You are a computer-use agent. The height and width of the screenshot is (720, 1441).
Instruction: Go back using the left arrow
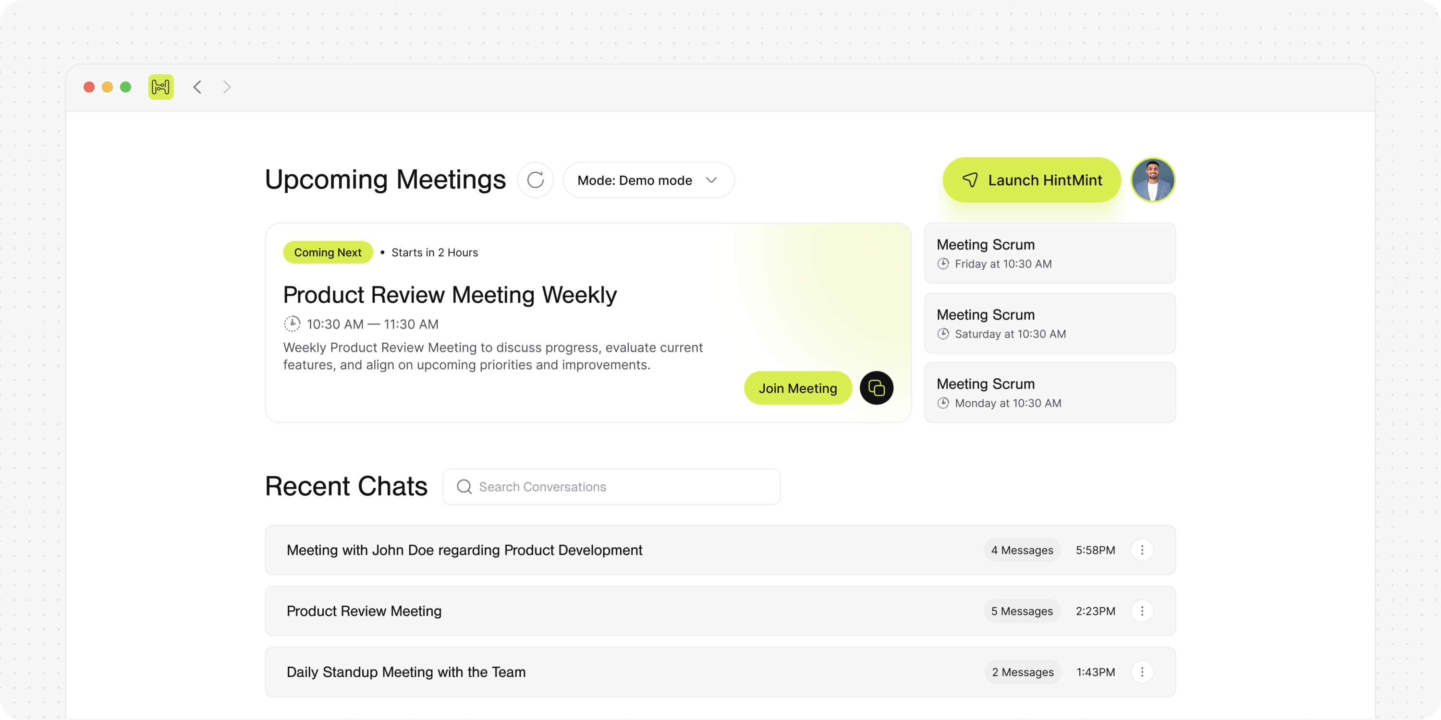click(x=197, y=87)
